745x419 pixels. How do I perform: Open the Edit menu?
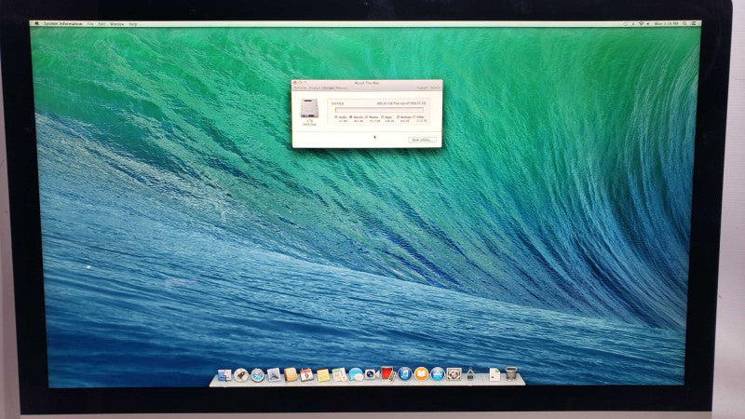(102, 24)
